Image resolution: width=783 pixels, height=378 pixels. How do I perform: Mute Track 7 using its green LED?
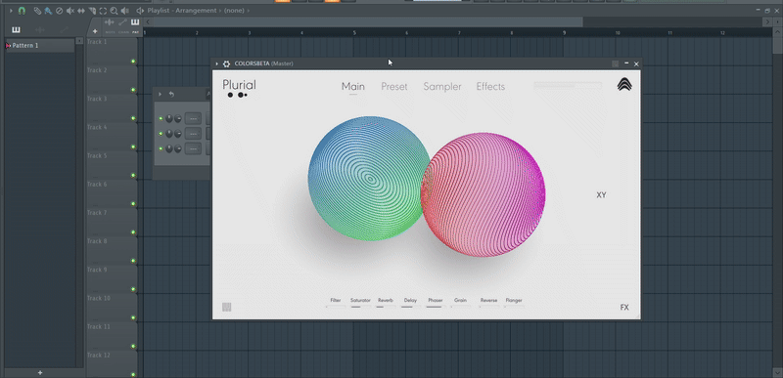point(133,232)
